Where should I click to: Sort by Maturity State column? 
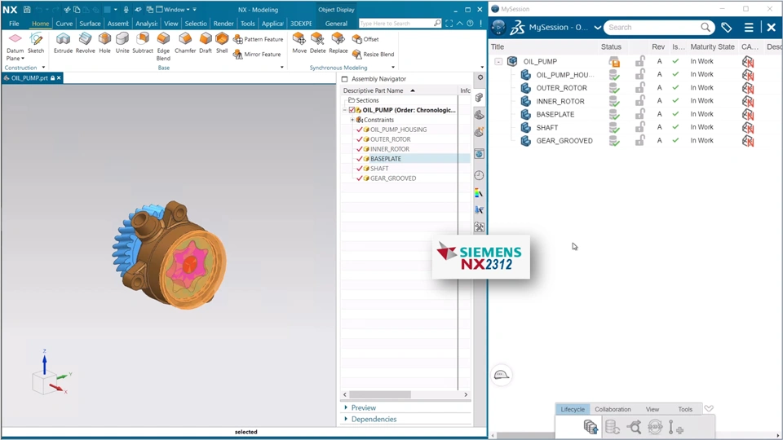click(712, 47)
